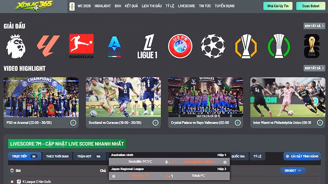Image resolution: width=328 pixels, height=184 pixels.
Task: Open the PSG vs Arsenal highlight thumbnail
Action: (41, 97)
